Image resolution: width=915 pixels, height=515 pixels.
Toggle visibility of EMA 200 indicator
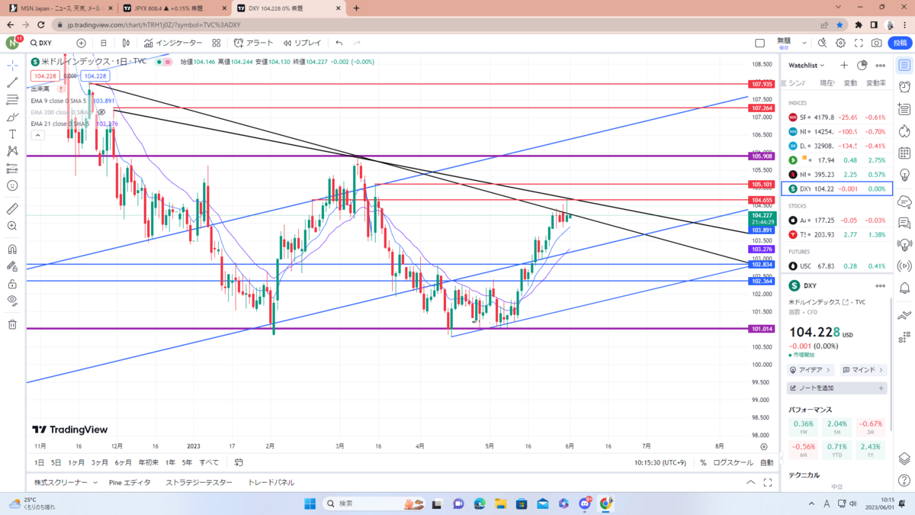pyautogui.click(x=101, y=112)
